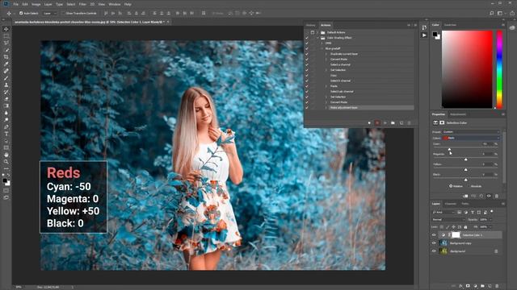Clip adjustment to layer in Properties panel
The height and width of the screenshot is (290, 517).
465,196
